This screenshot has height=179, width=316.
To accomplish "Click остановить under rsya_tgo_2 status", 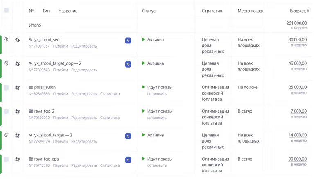I will pyautogui.click(x=157, y=118).
